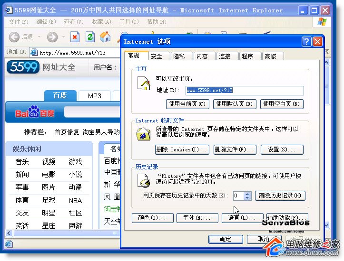Click the red Stop toolbar icon
Screen dimensions: 344x261
tap(75, 37)
